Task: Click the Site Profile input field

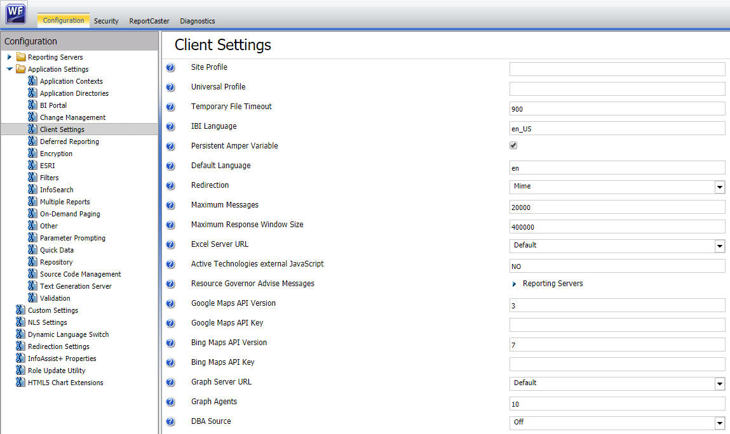Action: pos(617,69)
